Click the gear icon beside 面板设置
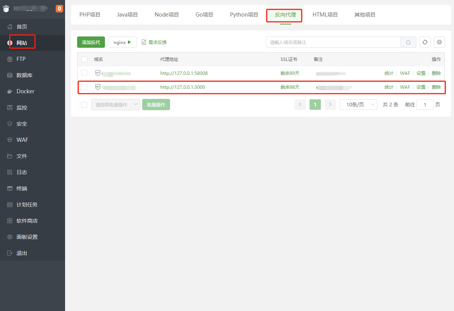 (x=10, y=237)
